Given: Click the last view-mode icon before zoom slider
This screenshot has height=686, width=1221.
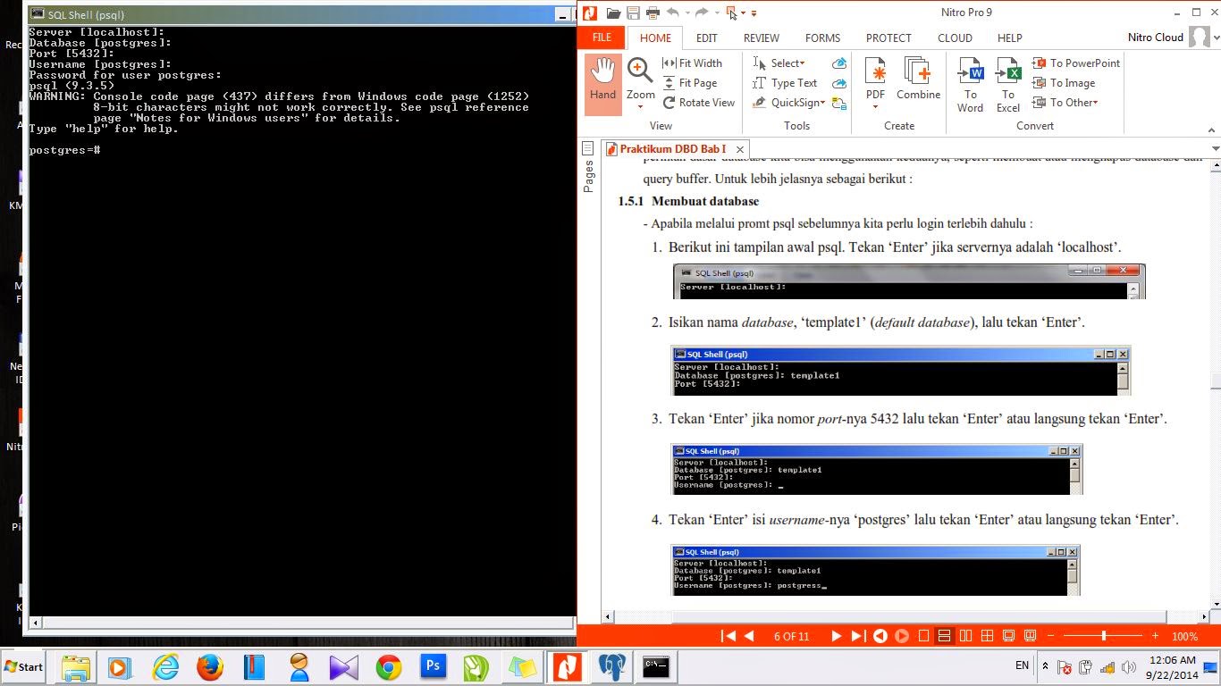Looking at the screenshot, I should (1031, 636).
